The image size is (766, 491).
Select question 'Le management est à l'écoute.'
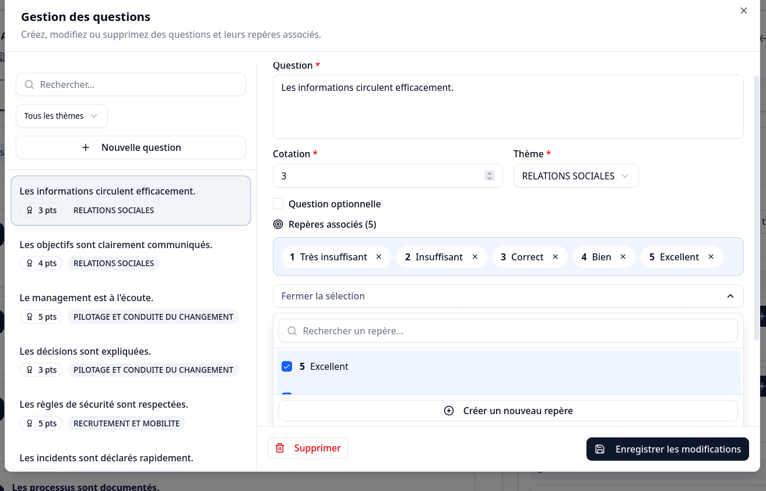131,307
